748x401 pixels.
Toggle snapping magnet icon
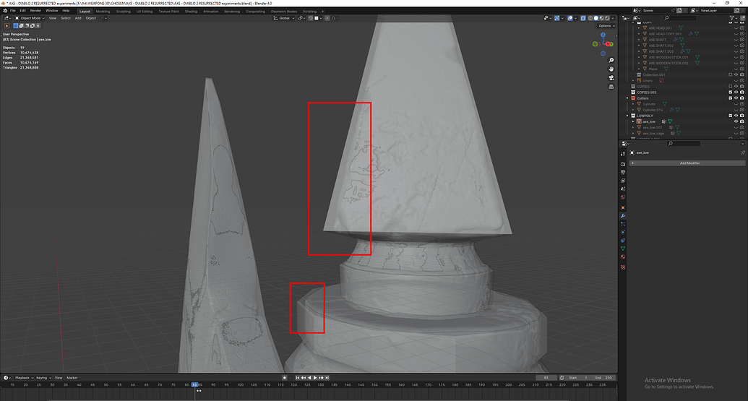(310, 18)
